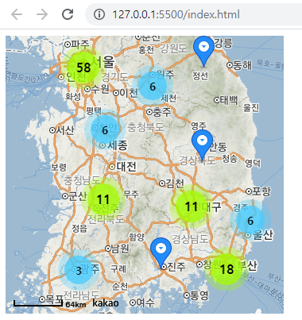Click the cluster marker 6 near 울산

tap(250, 220)
